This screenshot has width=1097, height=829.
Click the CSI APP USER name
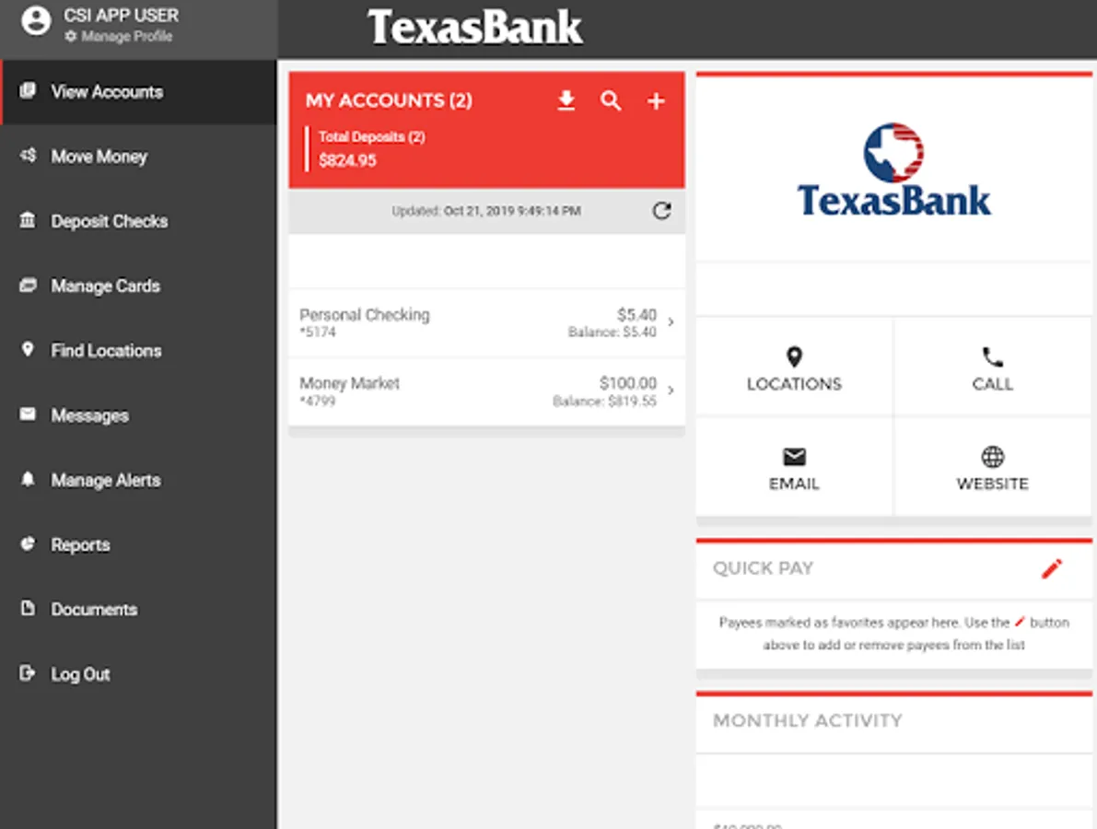121,15
